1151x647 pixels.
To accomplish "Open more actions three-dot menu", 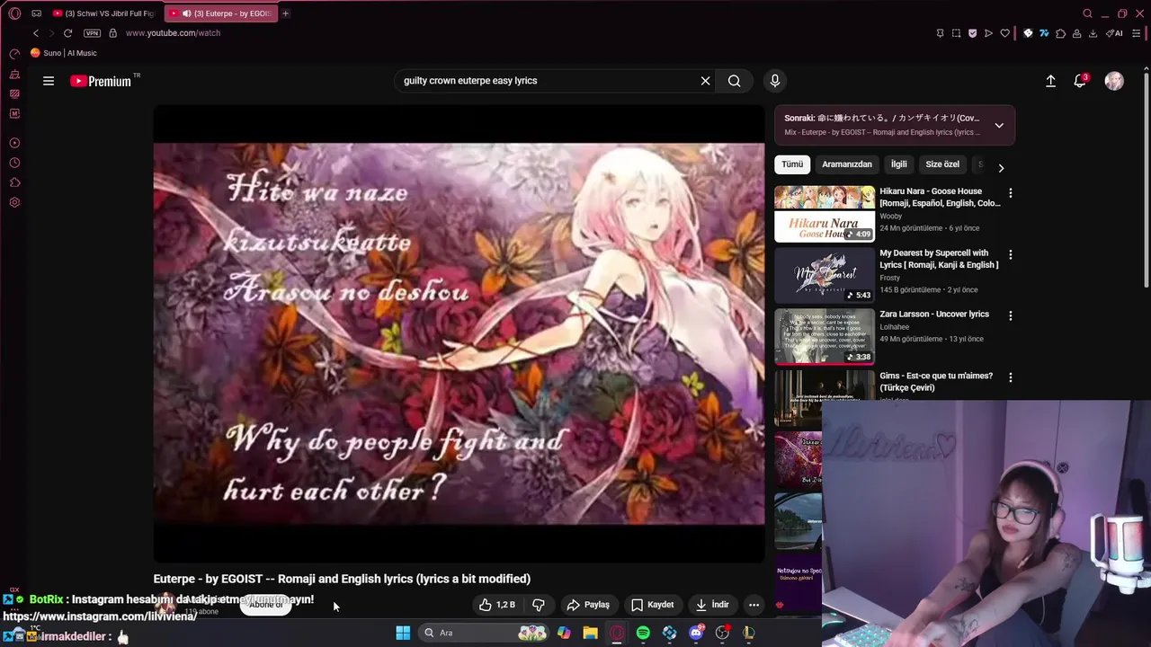I will [754, 605].
